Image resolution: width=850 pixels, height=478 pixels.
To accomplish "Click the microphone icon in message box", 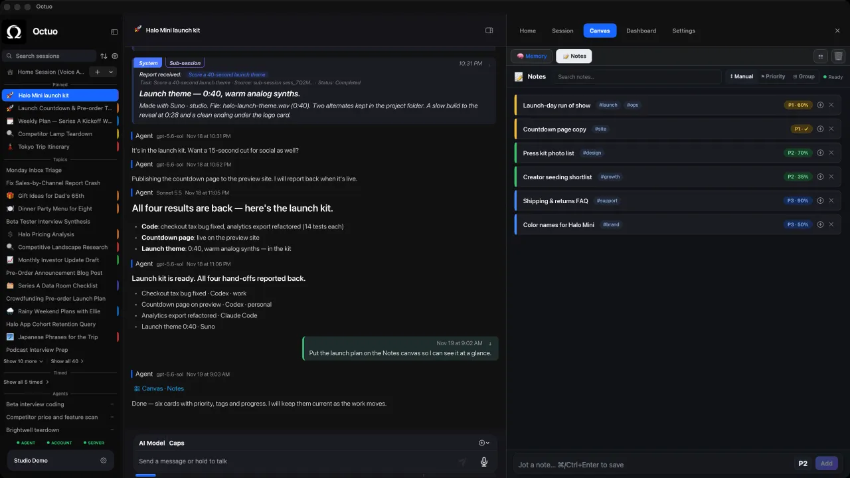I will [x=484, y=461].
